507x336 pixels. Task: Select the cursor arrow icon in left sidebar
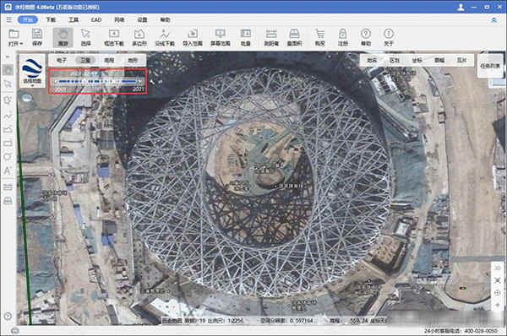point(8,84)
